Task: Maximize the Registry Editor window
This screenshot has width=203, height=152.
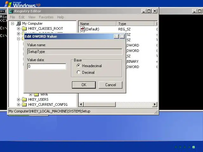Action: tap(149, 11)
